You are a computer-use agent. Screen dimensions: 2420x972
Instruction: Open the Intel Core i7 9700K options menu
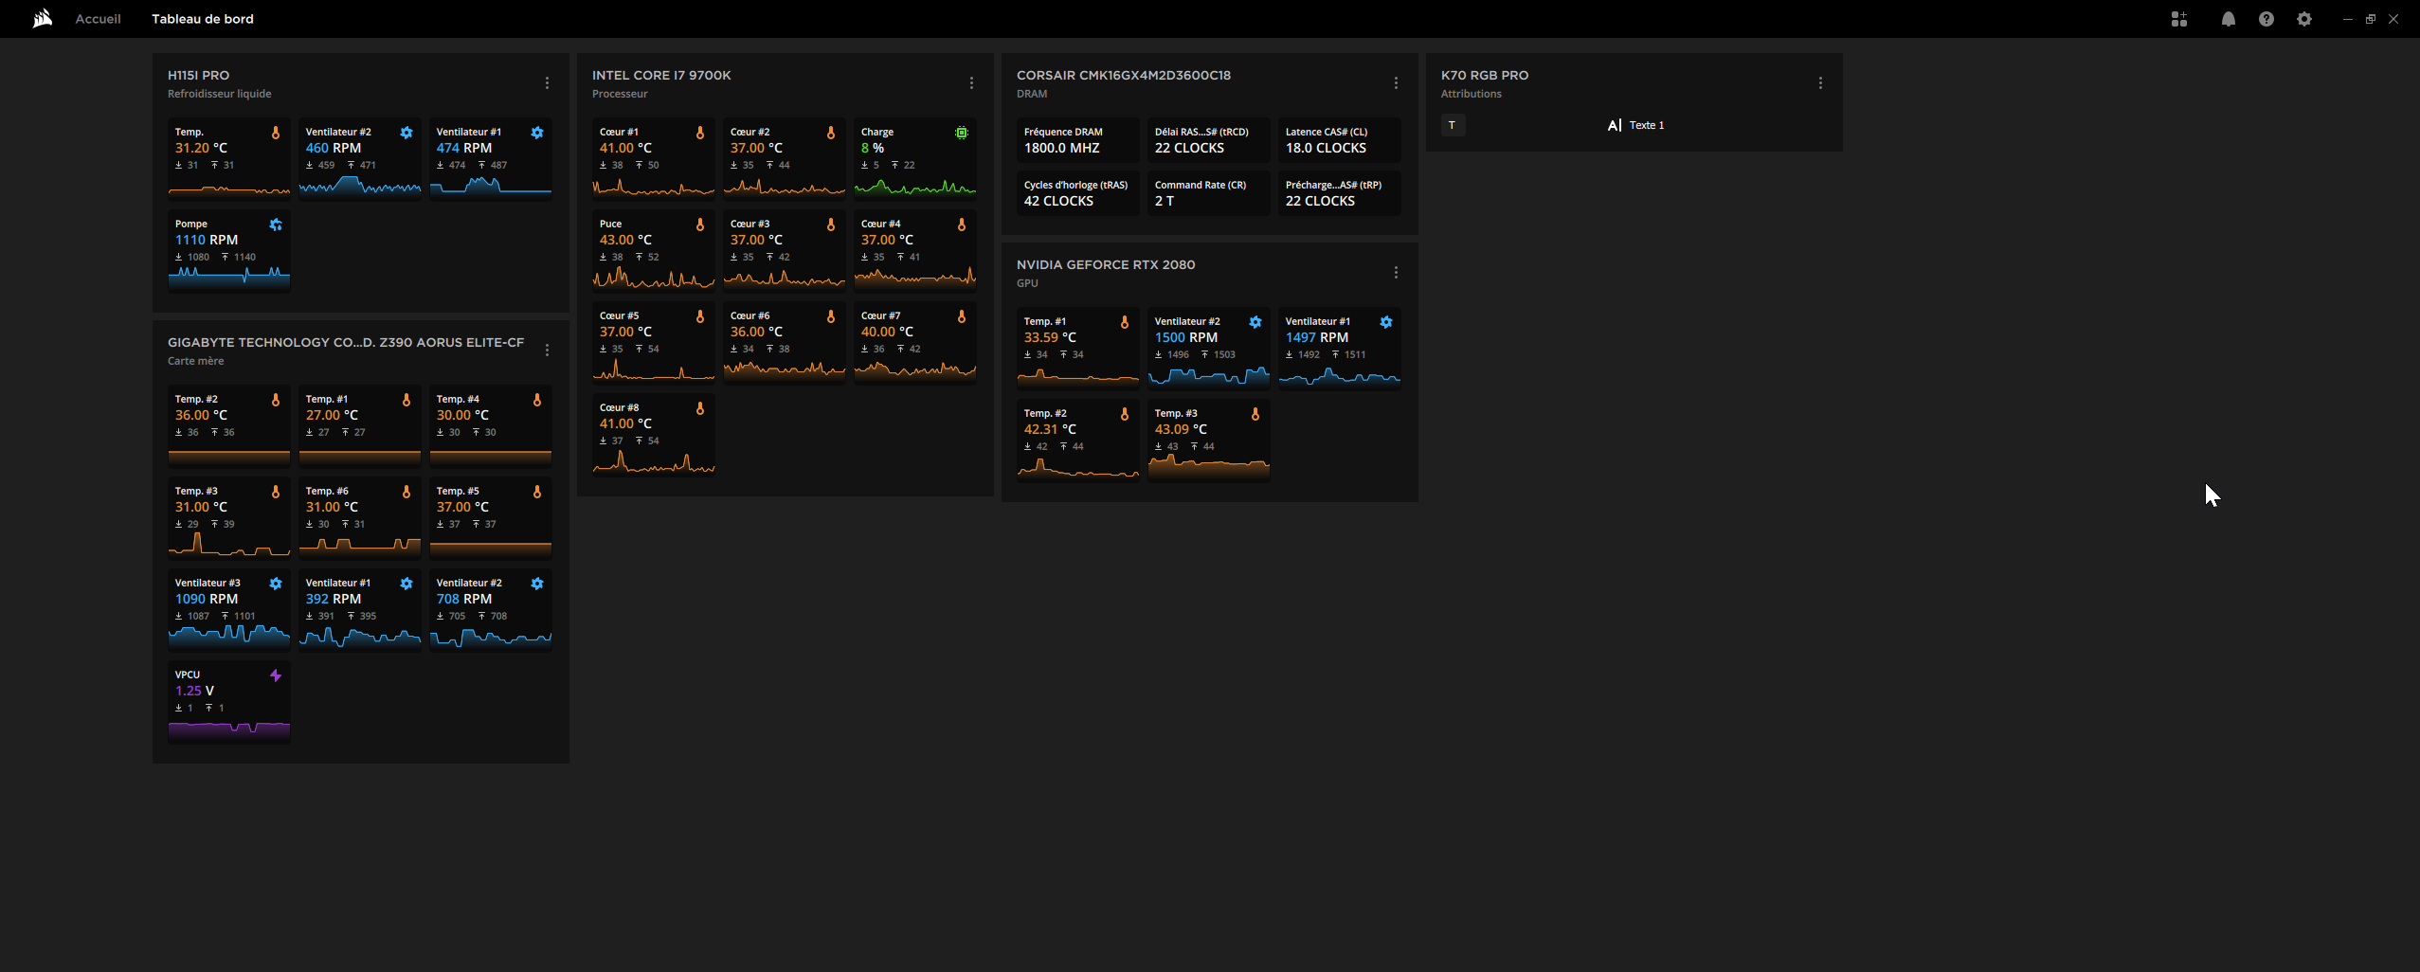[971, 83]
